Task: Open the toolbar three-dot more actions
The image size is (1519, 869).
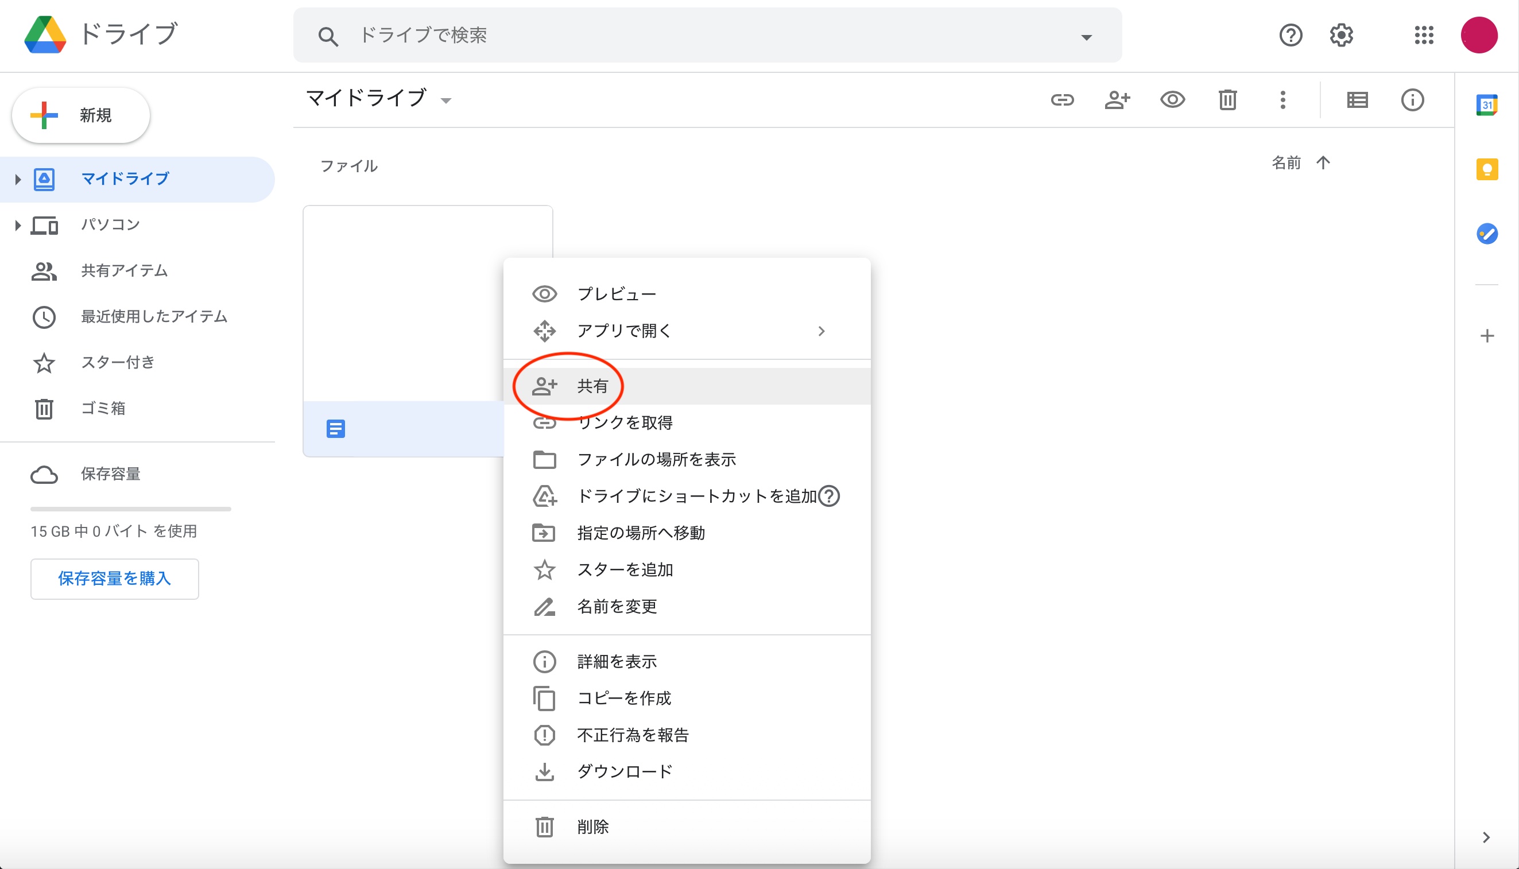Action: (1282, 100)
